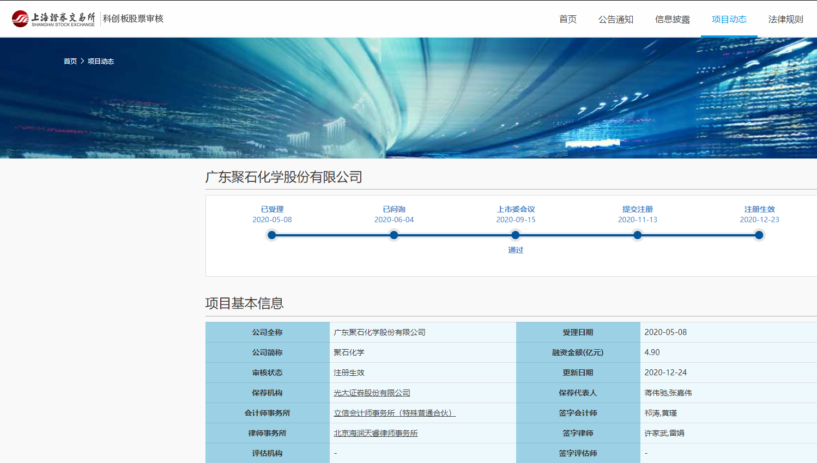The width and height of the screenshot is (817, 463).
Task: Open the 公告通知 navigation item
Action: tap(616, 19)
